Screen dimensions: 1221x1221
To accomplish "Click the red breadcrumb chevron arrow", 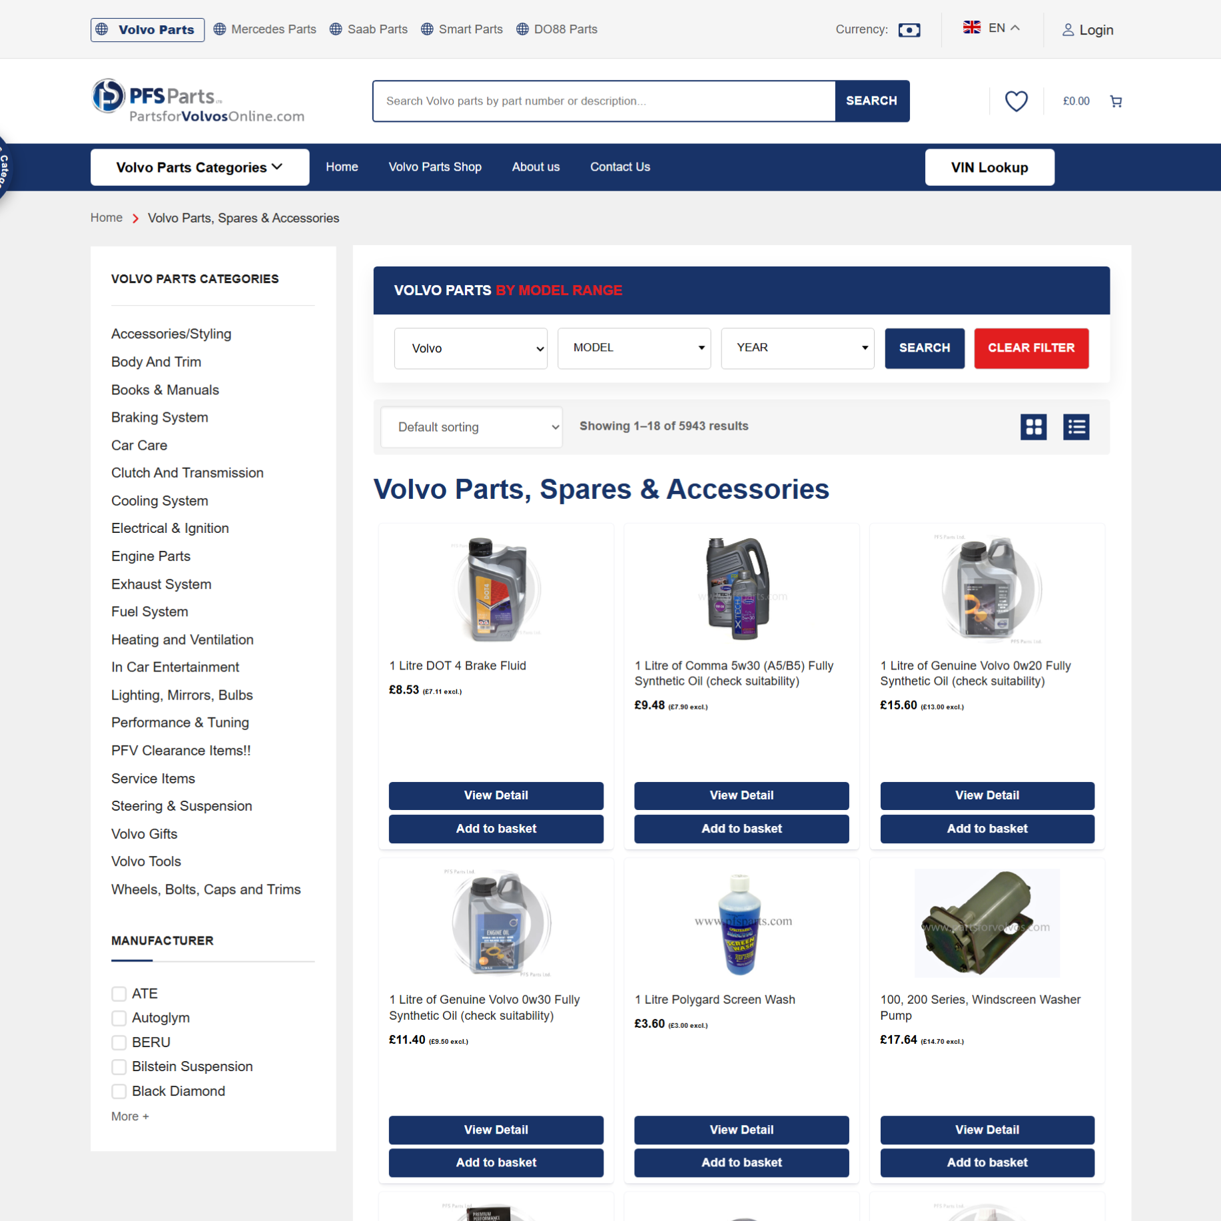I will click(135, 218).
